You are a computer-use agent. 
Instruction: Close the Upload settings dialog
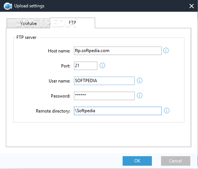click(x=191, y=6)
